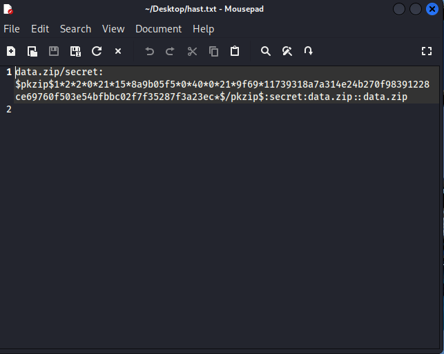Open Find with the magnifier icon
This screenshot has width=444, height=354.
[x=266, y=51]
